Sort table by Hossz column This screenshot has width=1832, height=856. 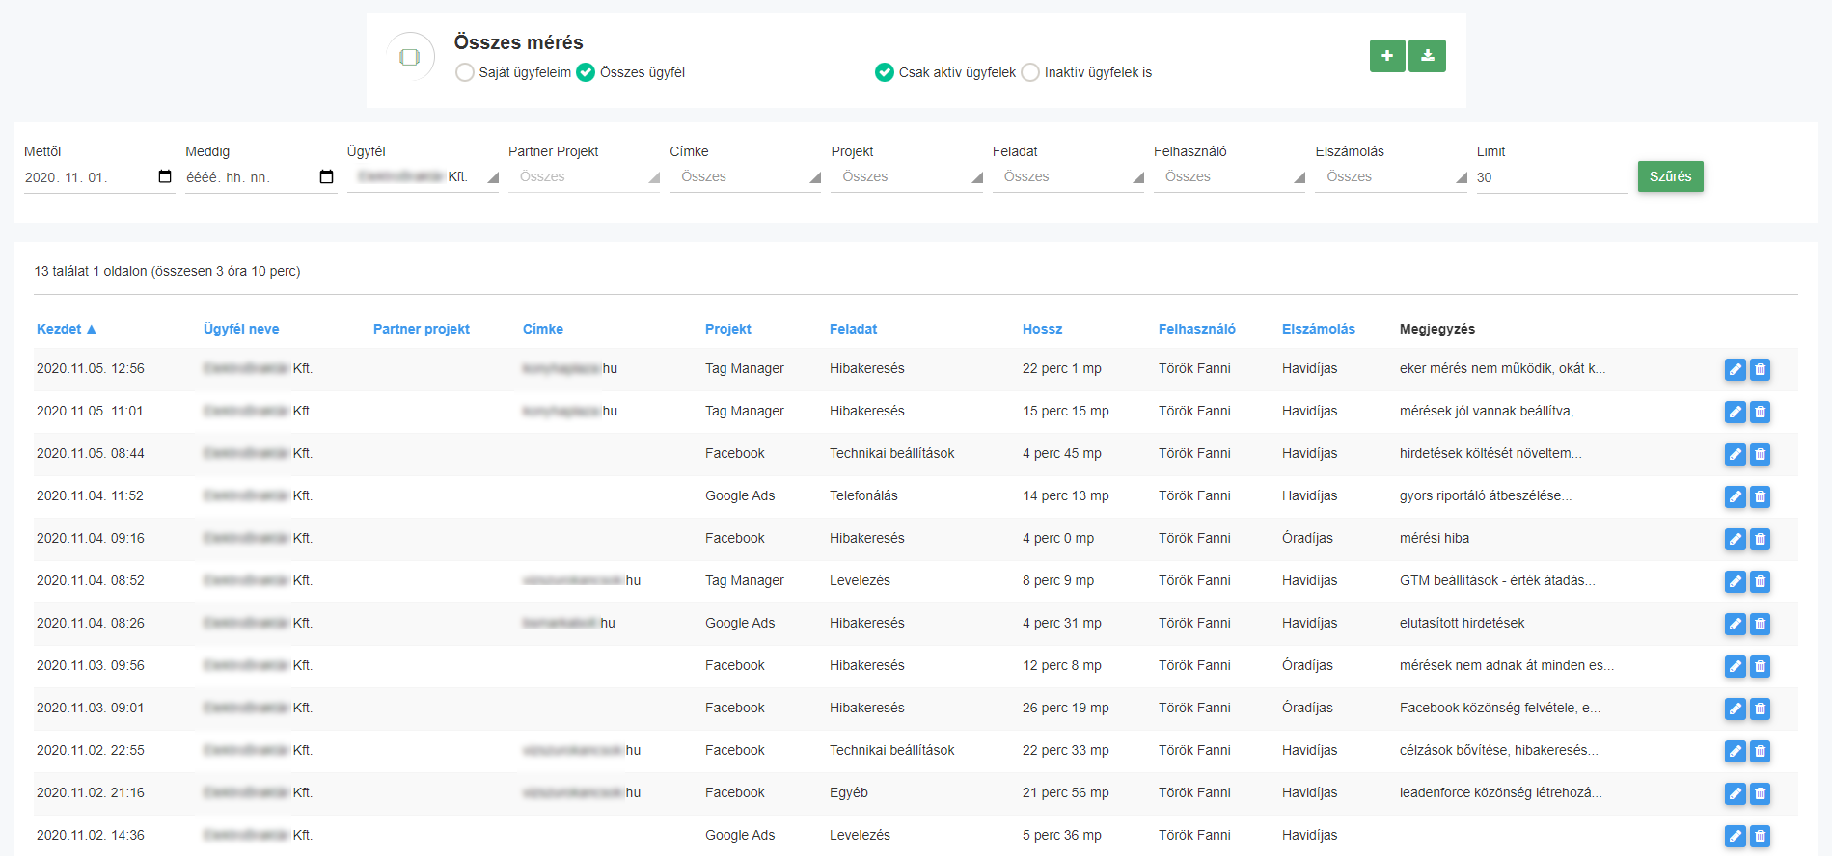[x=1042, y=329]
